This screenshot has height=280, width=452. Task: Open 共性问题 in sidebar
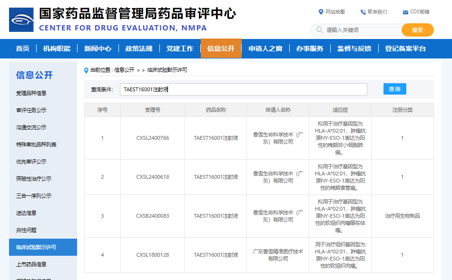click(26, 230)
